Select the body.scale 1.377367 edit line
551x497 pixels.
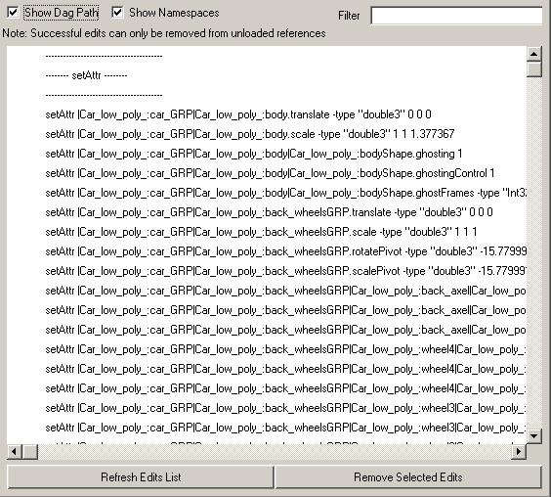pyautogui.click(x=250, y=134)
